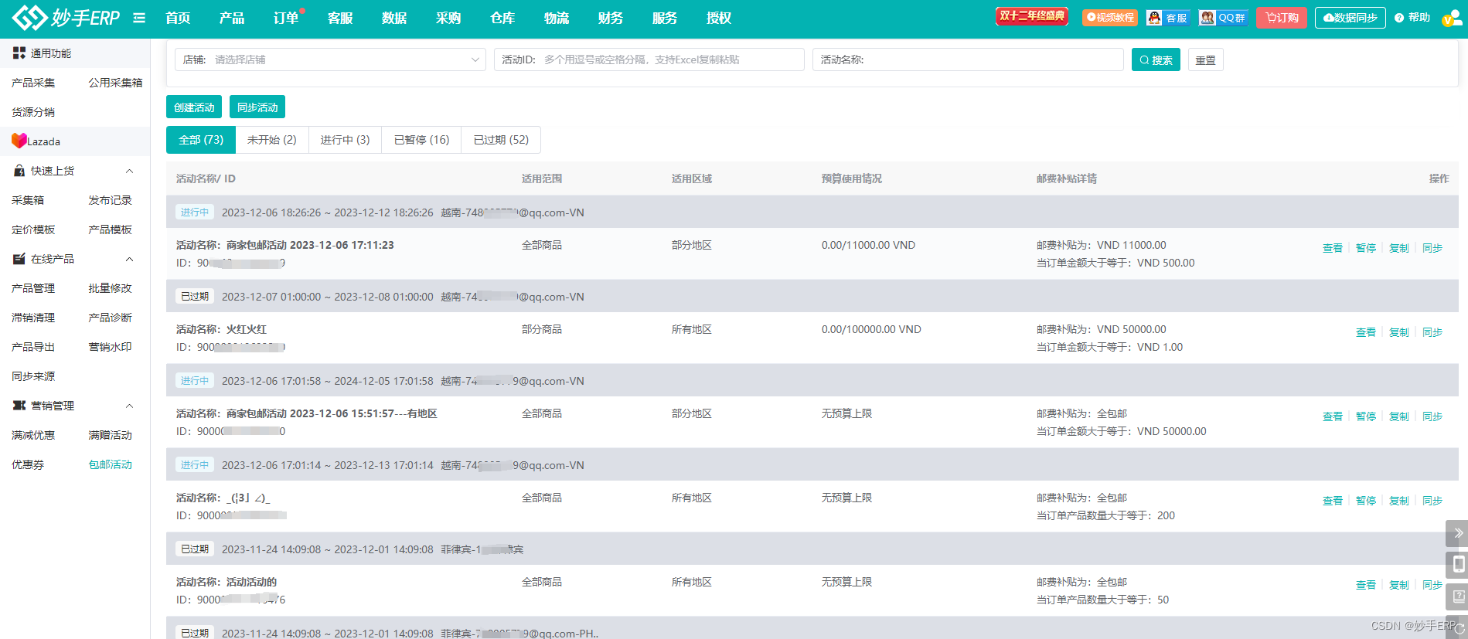Open 发布记录 in sidebar
1468x639 pixels.
(110, 200)
